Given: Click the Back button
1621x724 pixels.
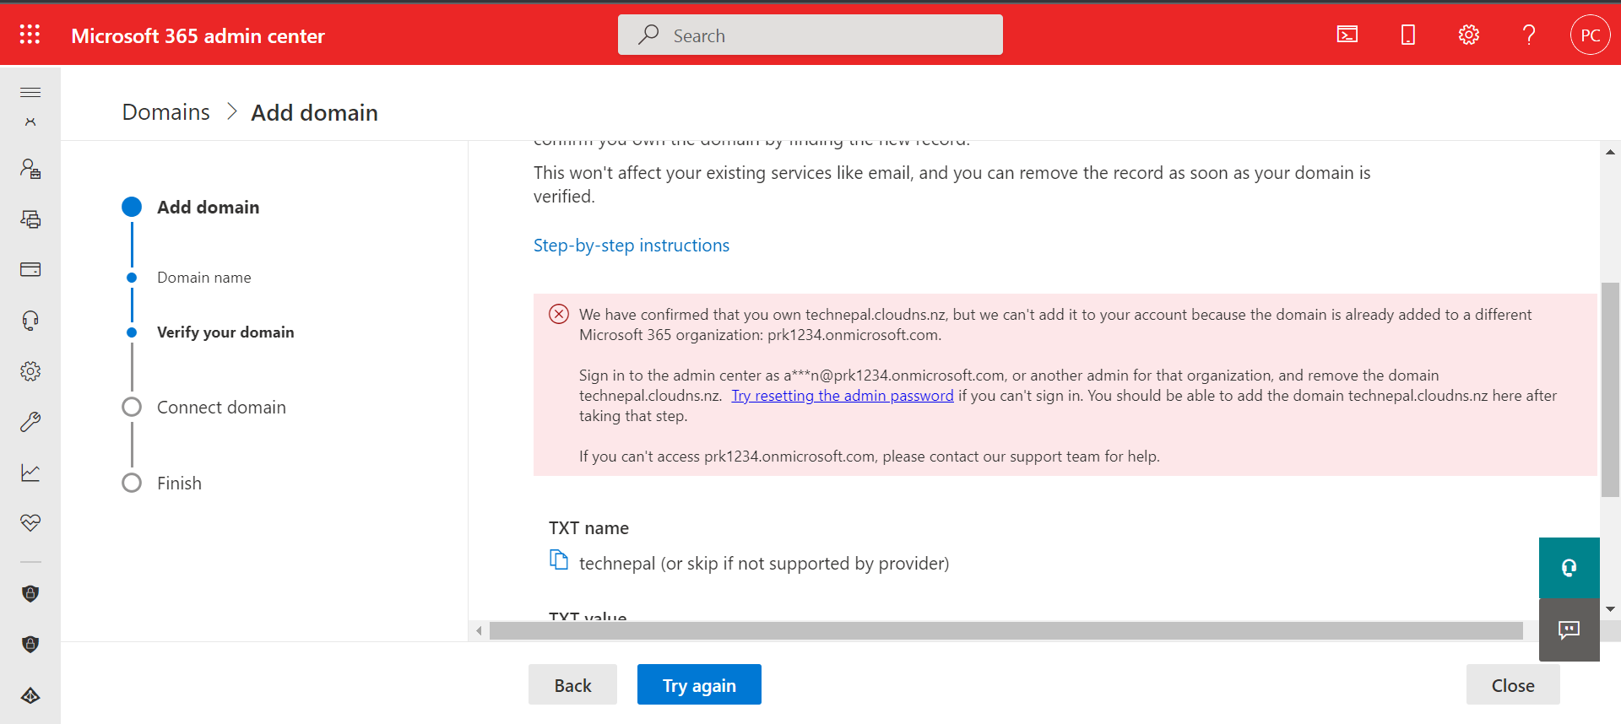Looking at the screenshot, I should coord(572,685).
